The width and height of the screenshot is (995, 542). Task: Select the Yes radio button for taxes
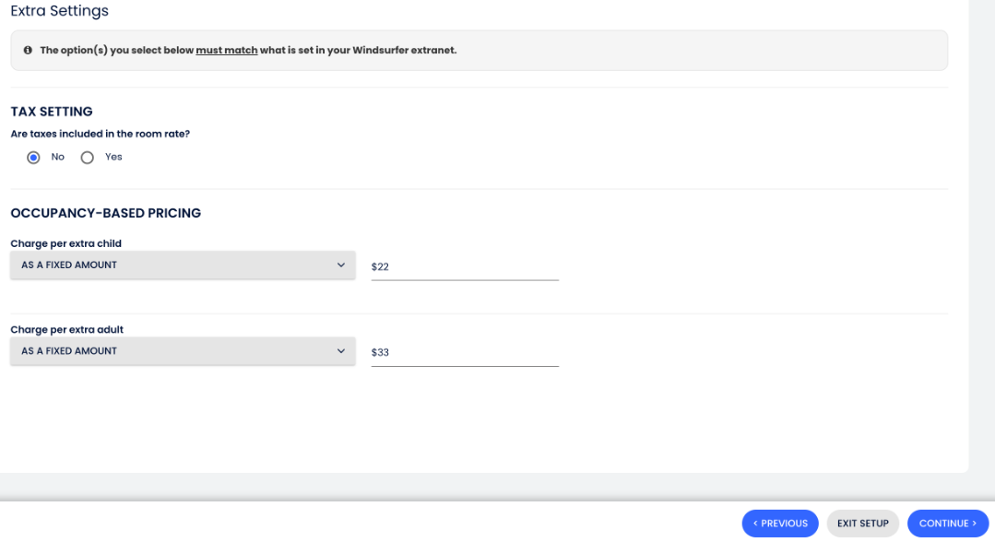[x=88, y=158]
